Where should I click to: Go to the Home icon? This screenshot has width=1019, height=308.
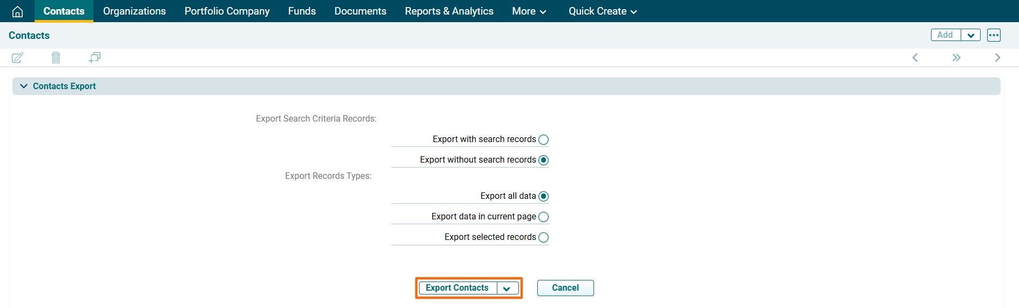coord(17,11)
